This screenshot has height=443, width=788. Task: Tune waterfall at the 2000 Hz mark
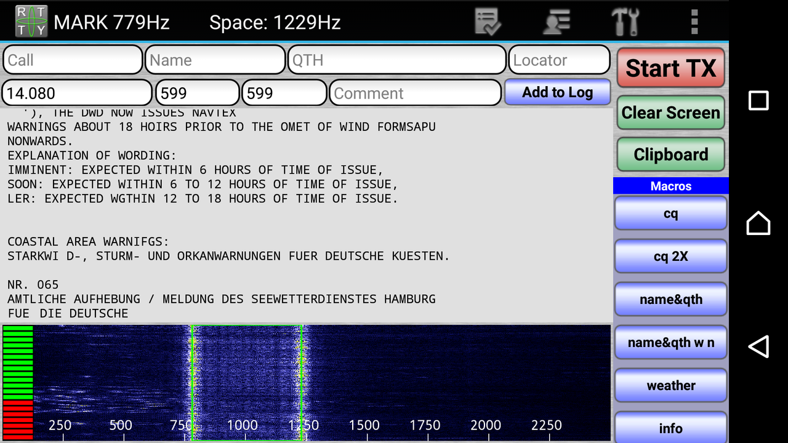pos(486,425)
